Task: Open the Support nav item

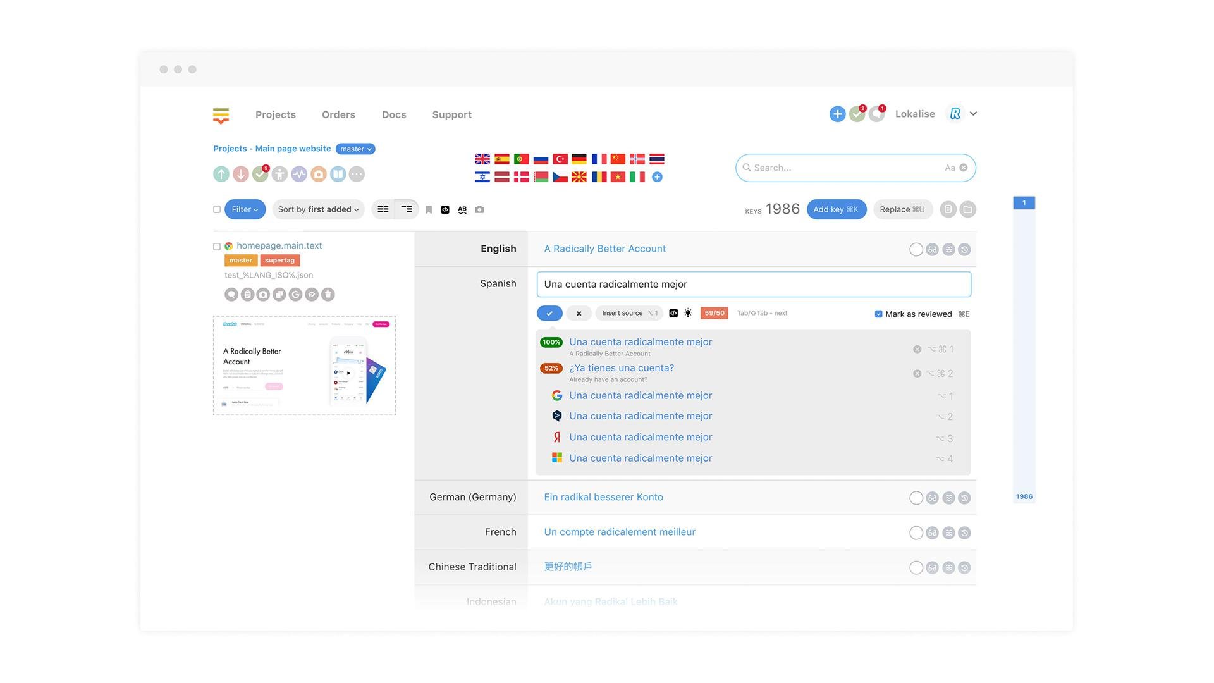Action: [452, 114]
